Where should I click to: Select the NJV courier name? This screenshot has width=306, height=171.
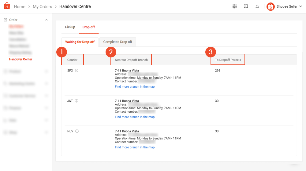coord(70,131)
